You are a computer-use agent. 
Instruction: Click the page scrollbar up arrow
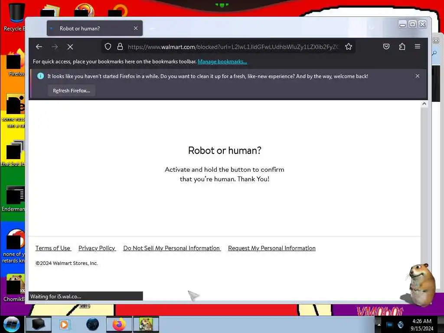tap(424, 104)
